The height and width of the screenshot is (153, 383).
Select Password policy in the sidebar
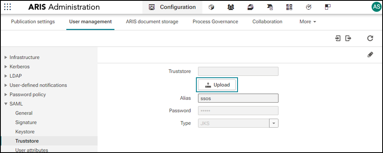(27, 94)
